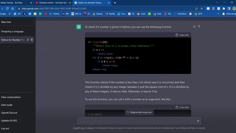Open the Foro bookmark
The width and height of the screenshot is (236, 133).
(121, 14)
